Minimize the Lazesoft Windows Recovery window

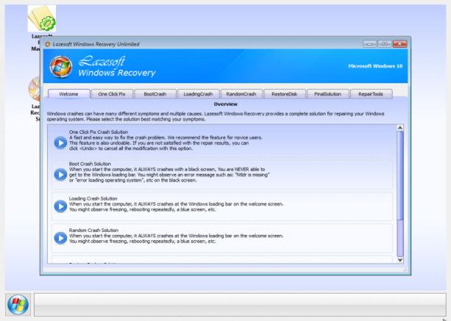[370, 43]
